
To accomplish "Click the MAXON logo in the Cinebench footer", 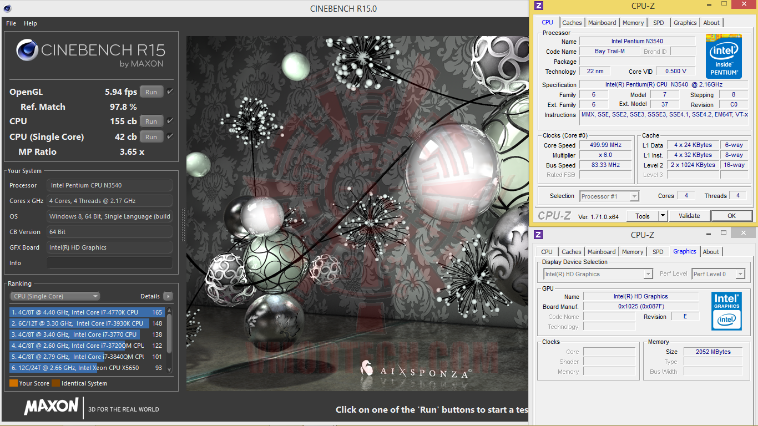I will tap(51, 407).
